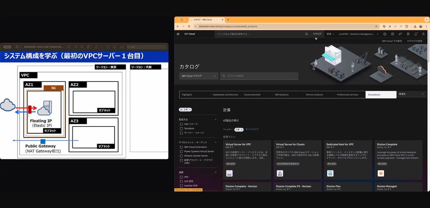This screenshot has width=430, height=208.
Task: Click the browser back arrow
Action: coord(178,26)
